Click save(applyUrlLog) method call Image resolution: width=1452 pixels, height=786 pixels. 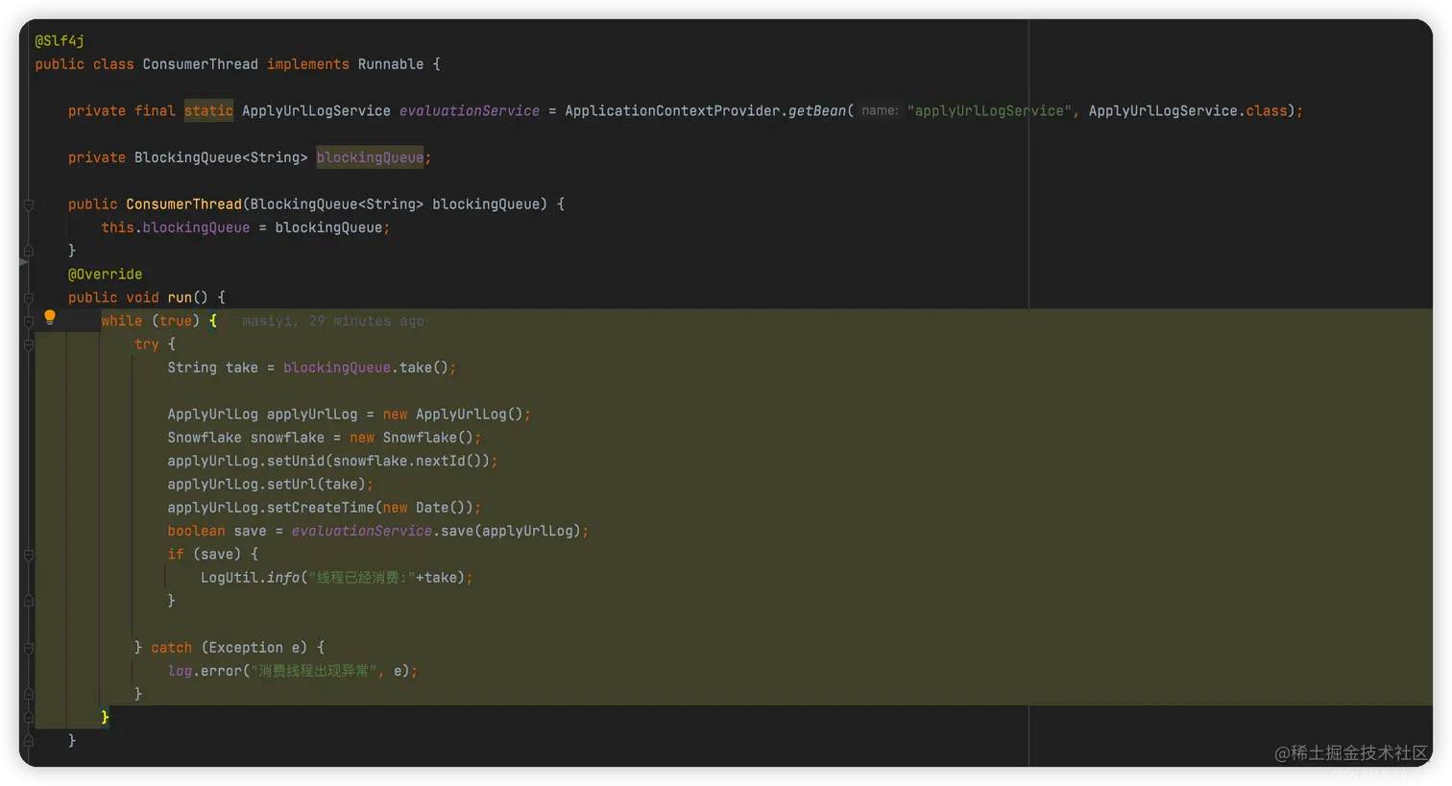coord(511,531)
